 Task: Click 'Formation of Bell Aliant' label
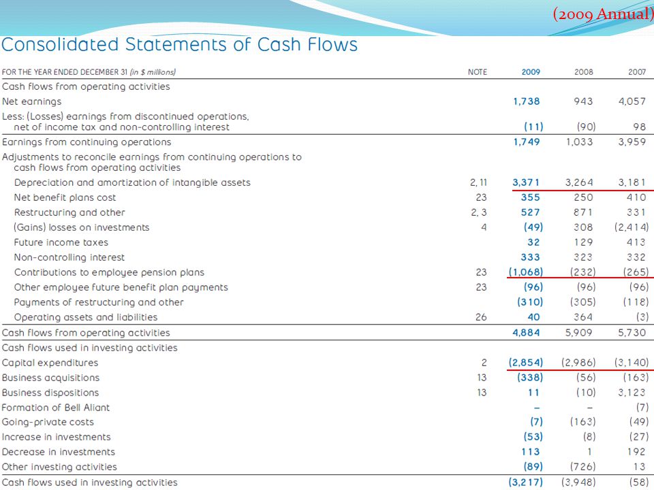[55, 408]
